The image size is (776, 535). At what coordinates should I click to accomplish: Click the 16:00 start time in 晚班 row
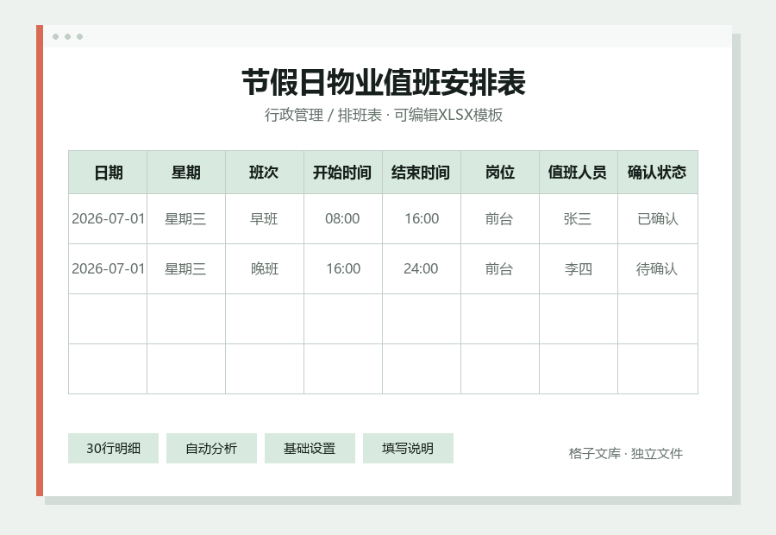342,268
